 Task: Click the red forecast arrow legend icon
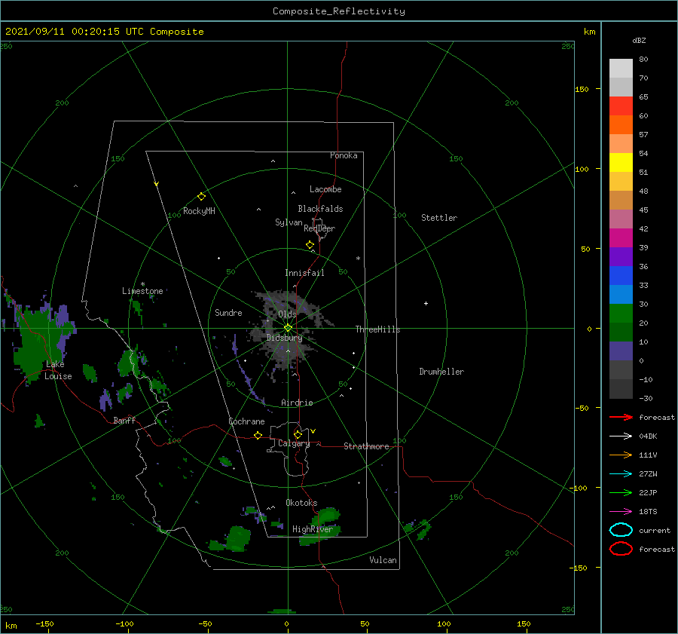tap(621, 417)
